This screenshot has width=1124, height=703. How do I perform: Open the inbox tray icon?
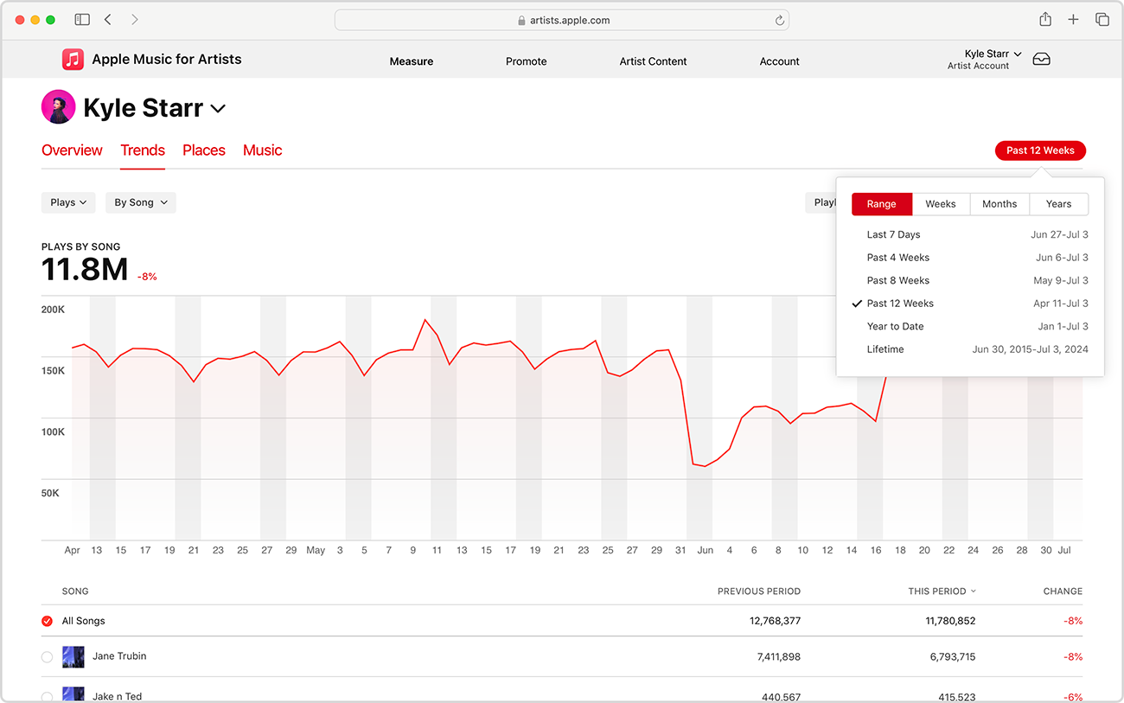point(1041,60)
